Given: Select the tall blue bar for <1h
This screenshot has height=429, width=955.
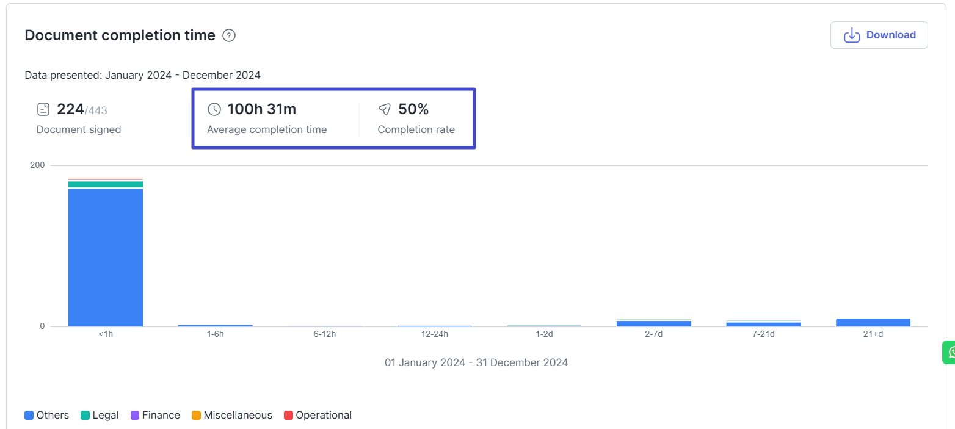Looking at the screenshot, I should pyautogui.click(x=106, y=256).
